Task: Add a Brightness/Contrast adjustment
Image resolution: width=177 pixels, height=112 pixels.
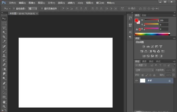Action: click(144, 46)
